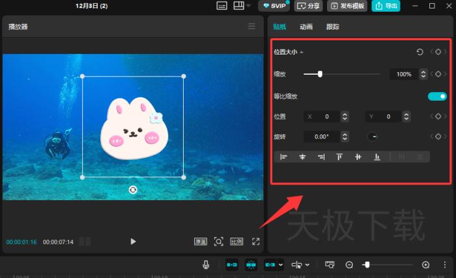The height and width of the screenshot is (278, 456).
Task: Click the microphone record icon
Action: tap(206, 265)
